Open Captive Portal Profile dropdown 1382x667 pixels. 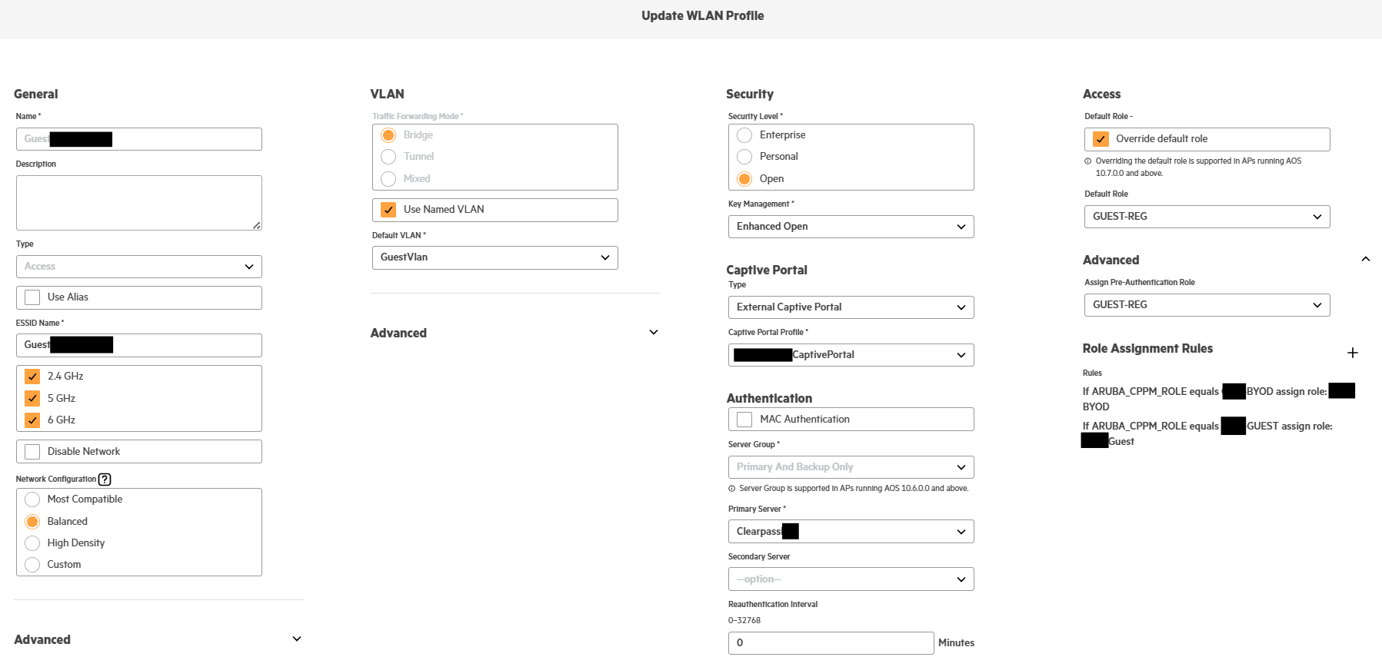click(x=851, y=355)
